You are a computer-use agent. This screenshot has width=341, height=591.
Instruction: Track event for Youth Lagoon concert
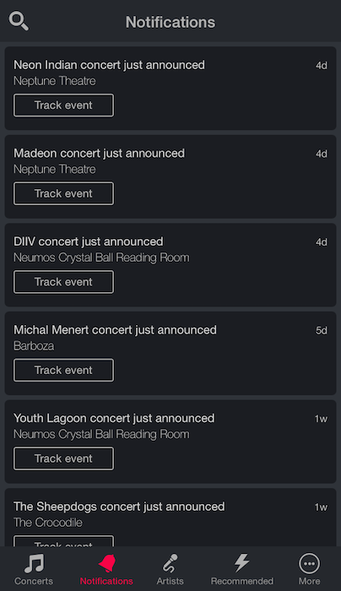pyautogui.click(x=63, y=458)
